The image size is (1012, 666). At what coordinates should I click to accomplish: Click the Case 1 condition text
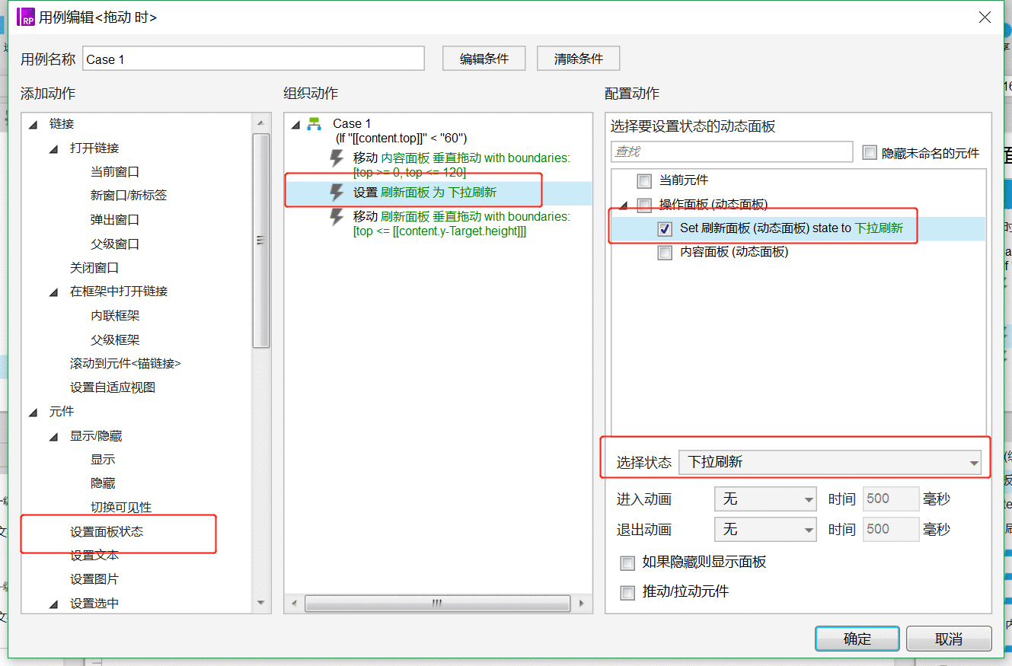[401, 138]
